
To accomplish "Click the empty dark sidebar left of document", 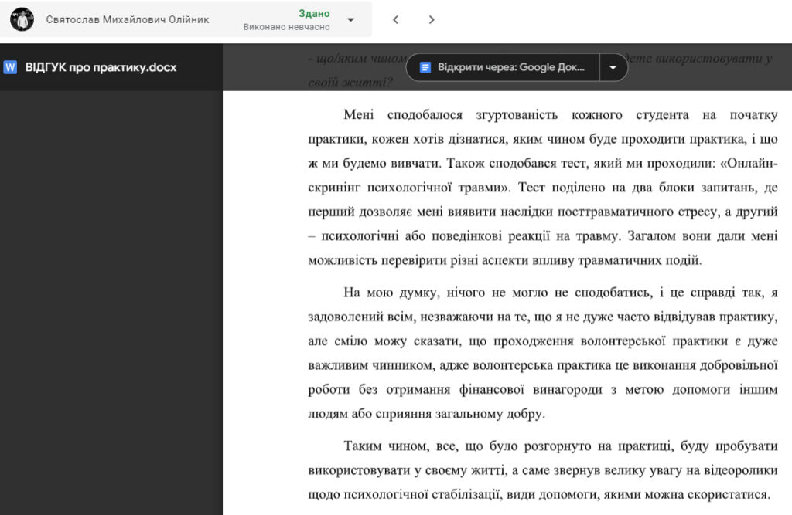I will [111, 309].
